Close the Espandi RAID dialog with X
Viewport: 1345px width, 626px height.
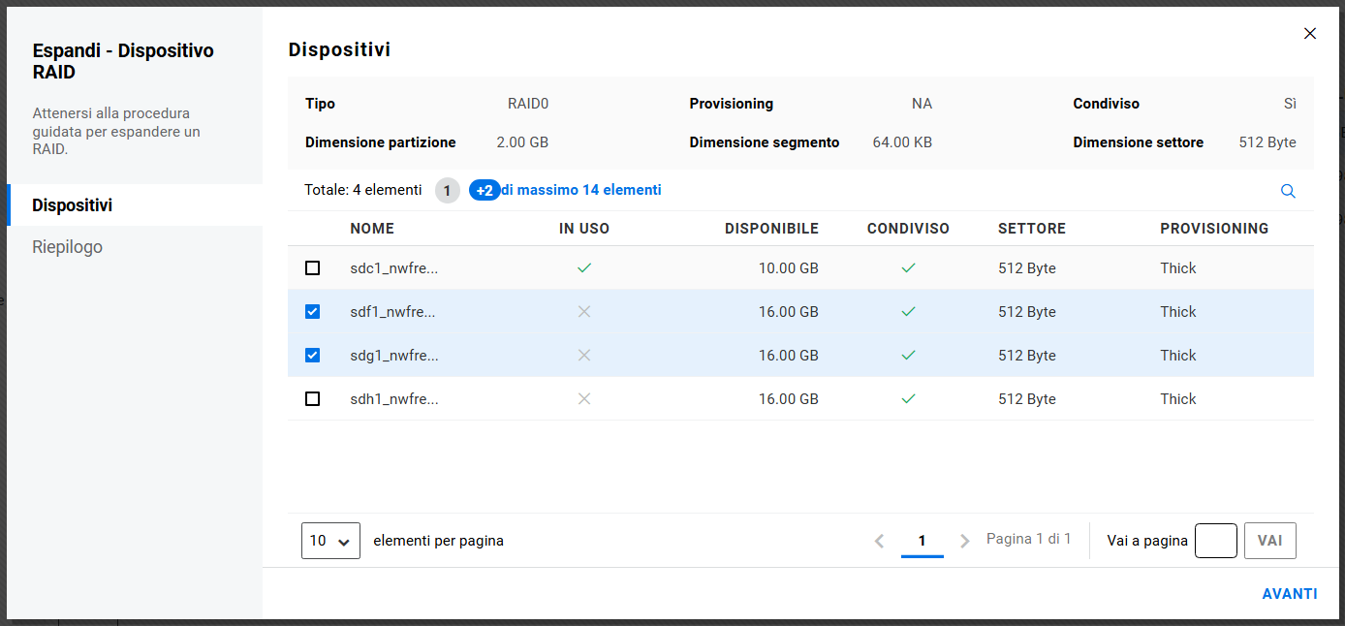pyautogui.click(x=1310, y=34)
